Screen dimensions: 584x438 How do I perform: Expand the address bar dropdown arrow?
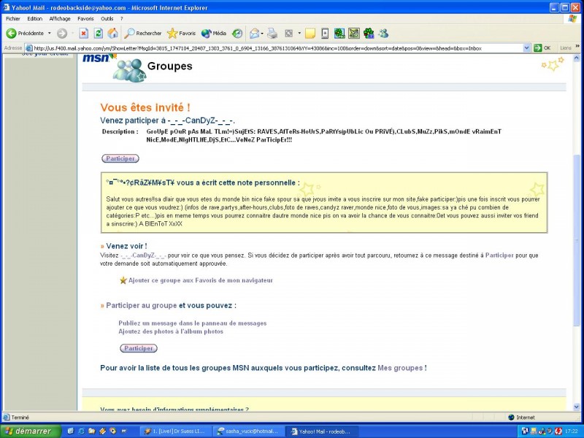click(x=526, y=48)
